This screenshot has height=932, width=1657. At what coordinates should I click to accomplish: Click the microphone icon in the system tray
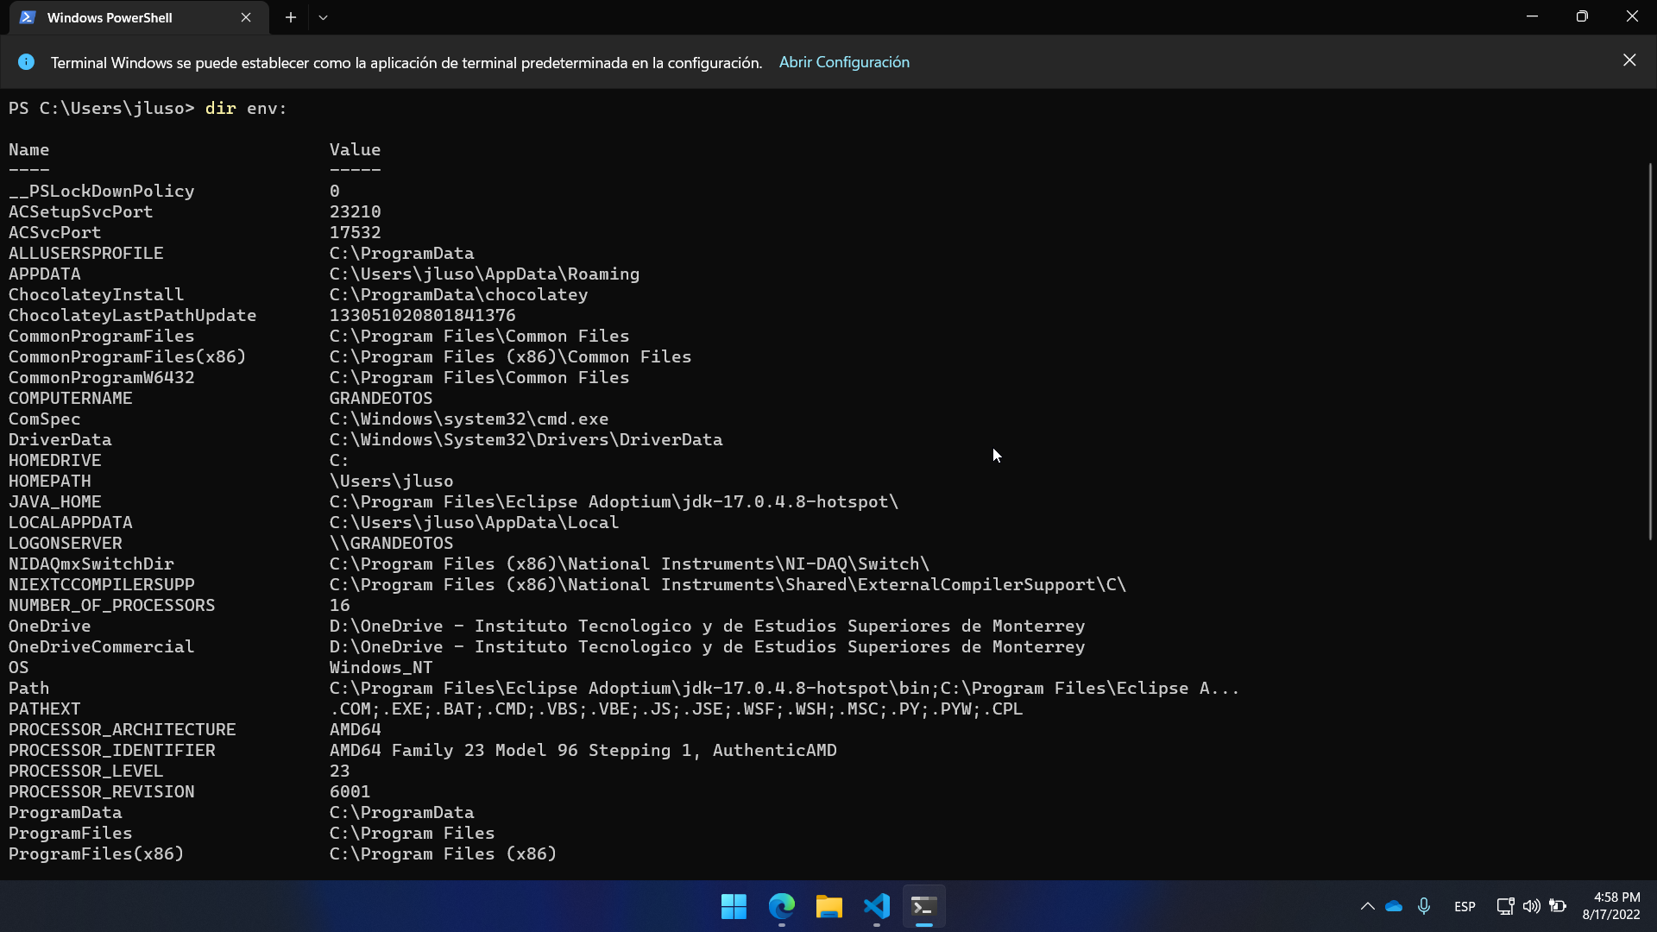(1424, 906)
